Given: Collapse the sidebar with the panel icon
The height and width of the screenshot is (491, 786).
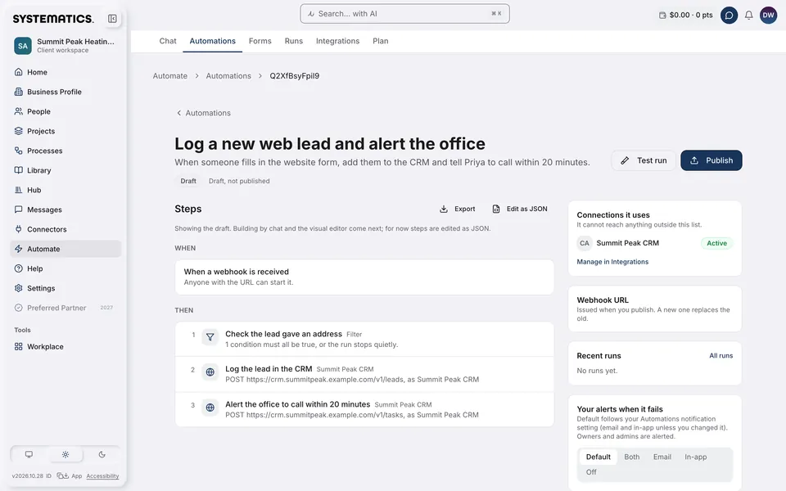Looking at the screenshot, I should [112, 19].
